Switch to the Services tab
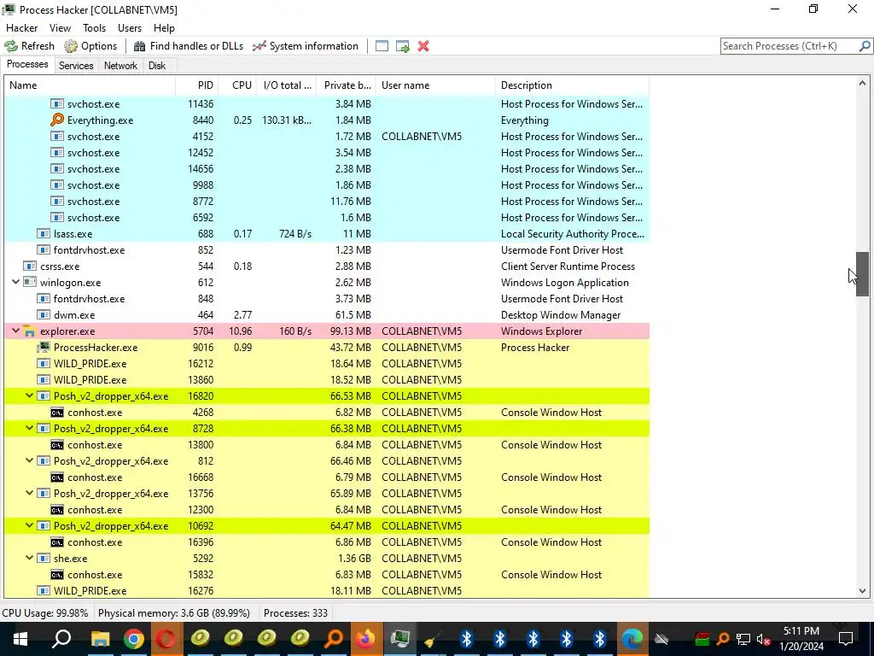The width and height of the screenshot is (874, 656). tap(76, 65)
